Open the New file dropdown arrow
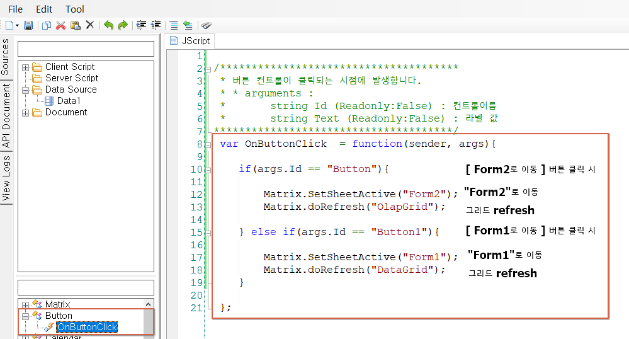 pyautogui.click(x=17, y=26)
